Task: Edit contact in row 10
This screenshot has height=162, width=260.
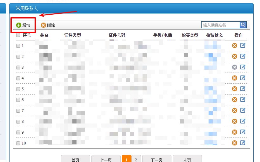Action: tap(243, 143)
